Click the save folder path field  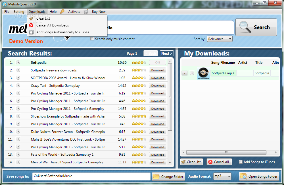click(91, 176)
